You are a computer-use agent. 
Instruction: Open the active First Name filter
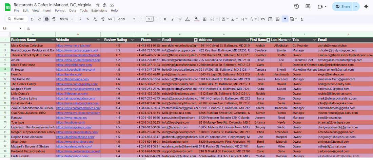268,40
